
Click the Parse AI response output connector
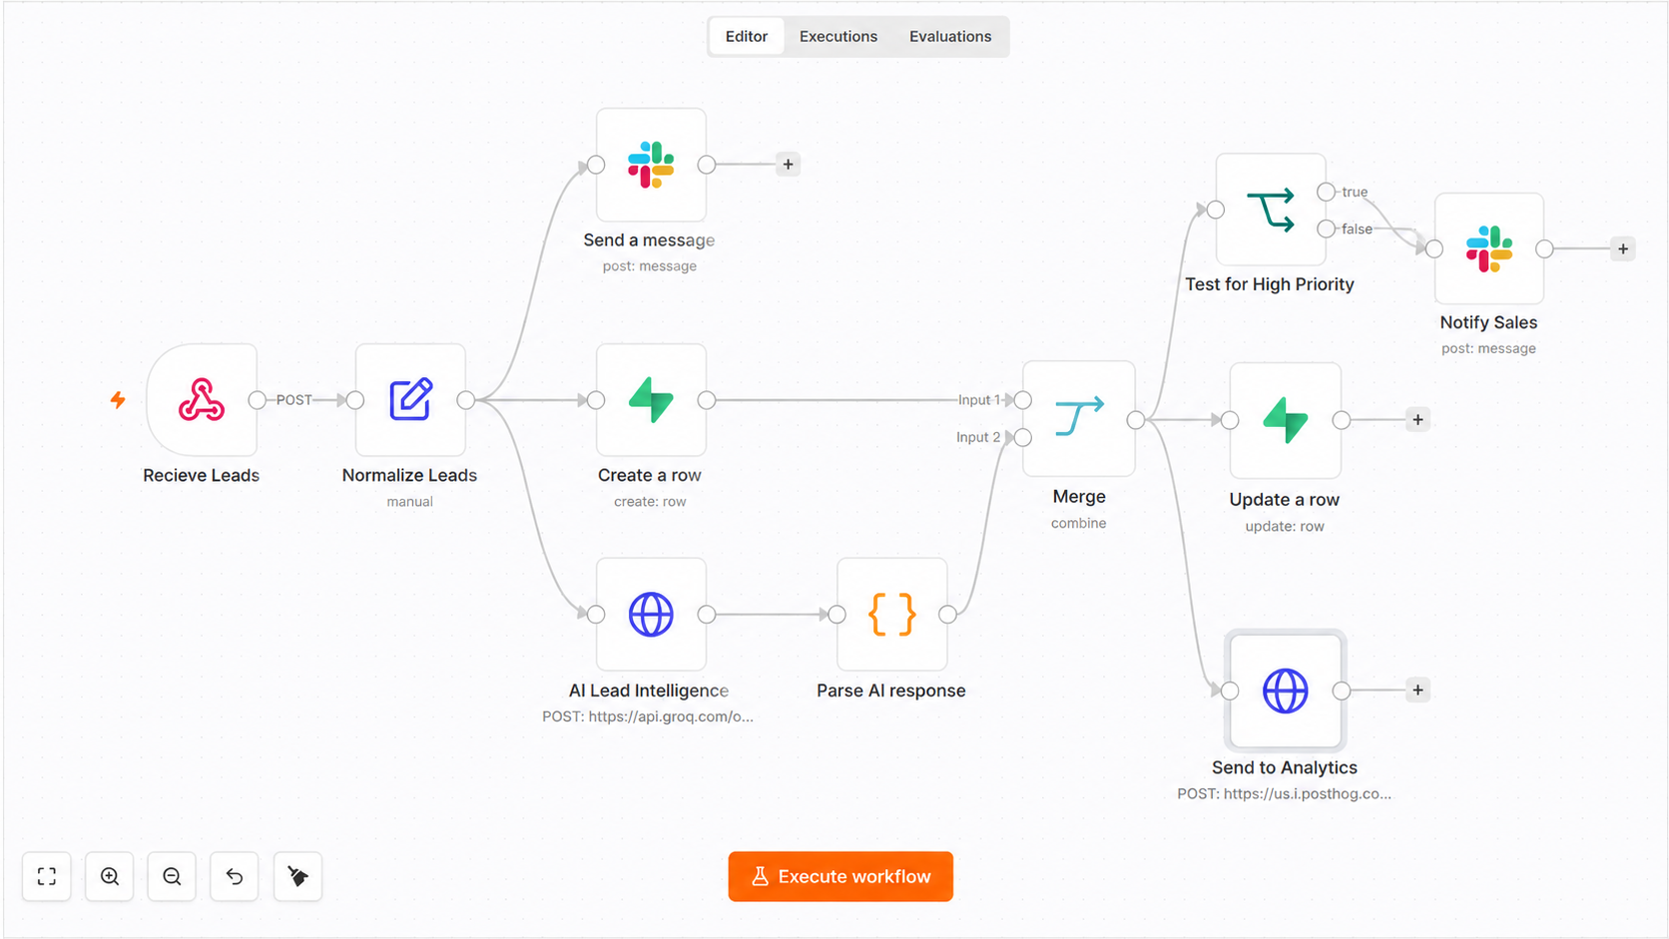pos(947,615)
